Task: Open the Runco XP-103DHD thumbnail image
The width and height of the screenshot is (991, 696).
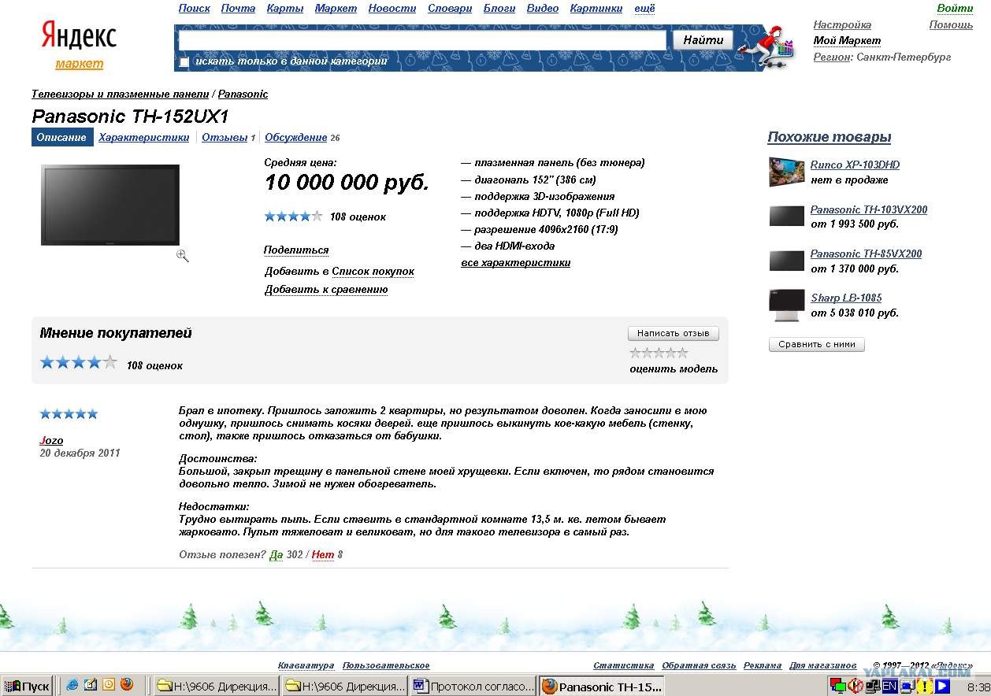Action: point(786,172)
